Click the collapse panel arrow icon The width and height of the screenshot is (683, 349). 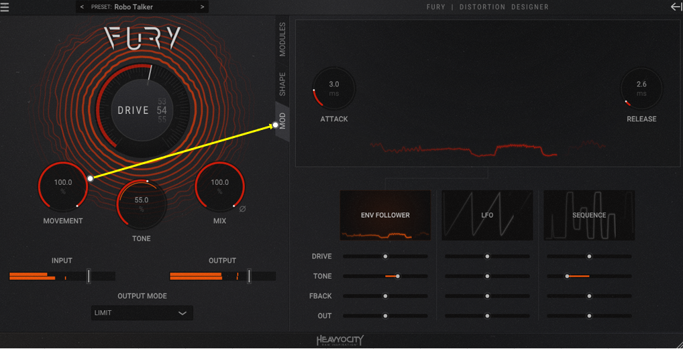pos(676,7)
